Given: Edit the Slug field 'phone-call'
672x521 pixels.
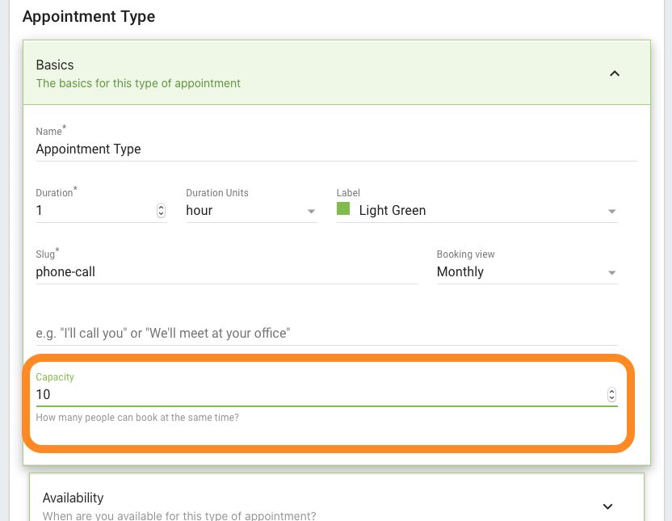Looking at the screenshot, I should click(227, 271).
